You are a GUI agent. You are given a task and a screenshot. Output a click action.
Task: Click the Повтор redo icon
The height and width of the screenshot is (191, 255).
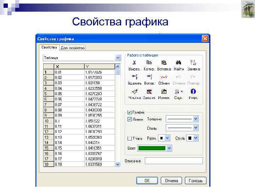point(193,77)
